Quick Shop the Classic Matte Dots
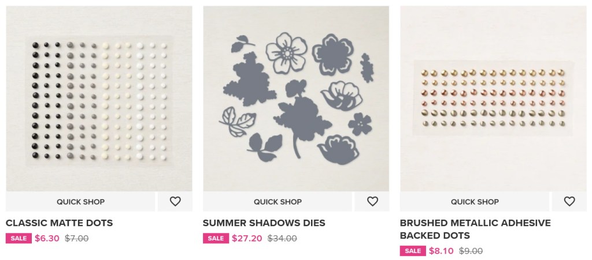 pos(80,202)
